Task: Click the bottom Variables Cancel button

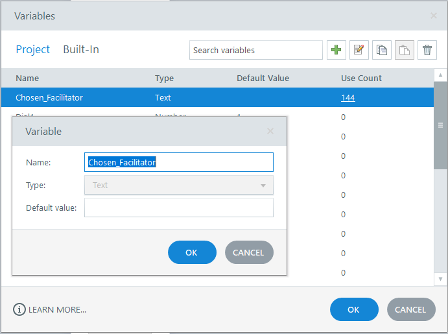Action: [x=410, y=309]
